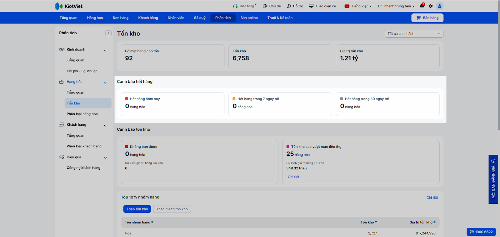
Task: Click the Kinh doanh handshake icon
Action: tap(62, 50)
